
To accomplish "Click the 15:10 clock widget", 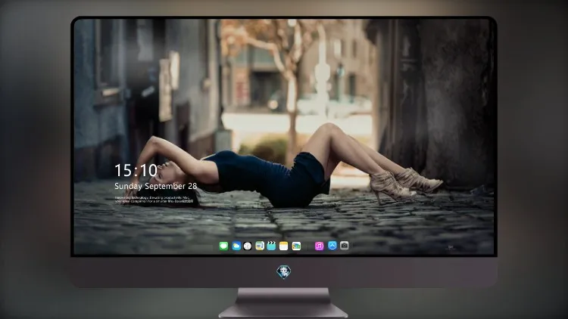I will point(136,170).
